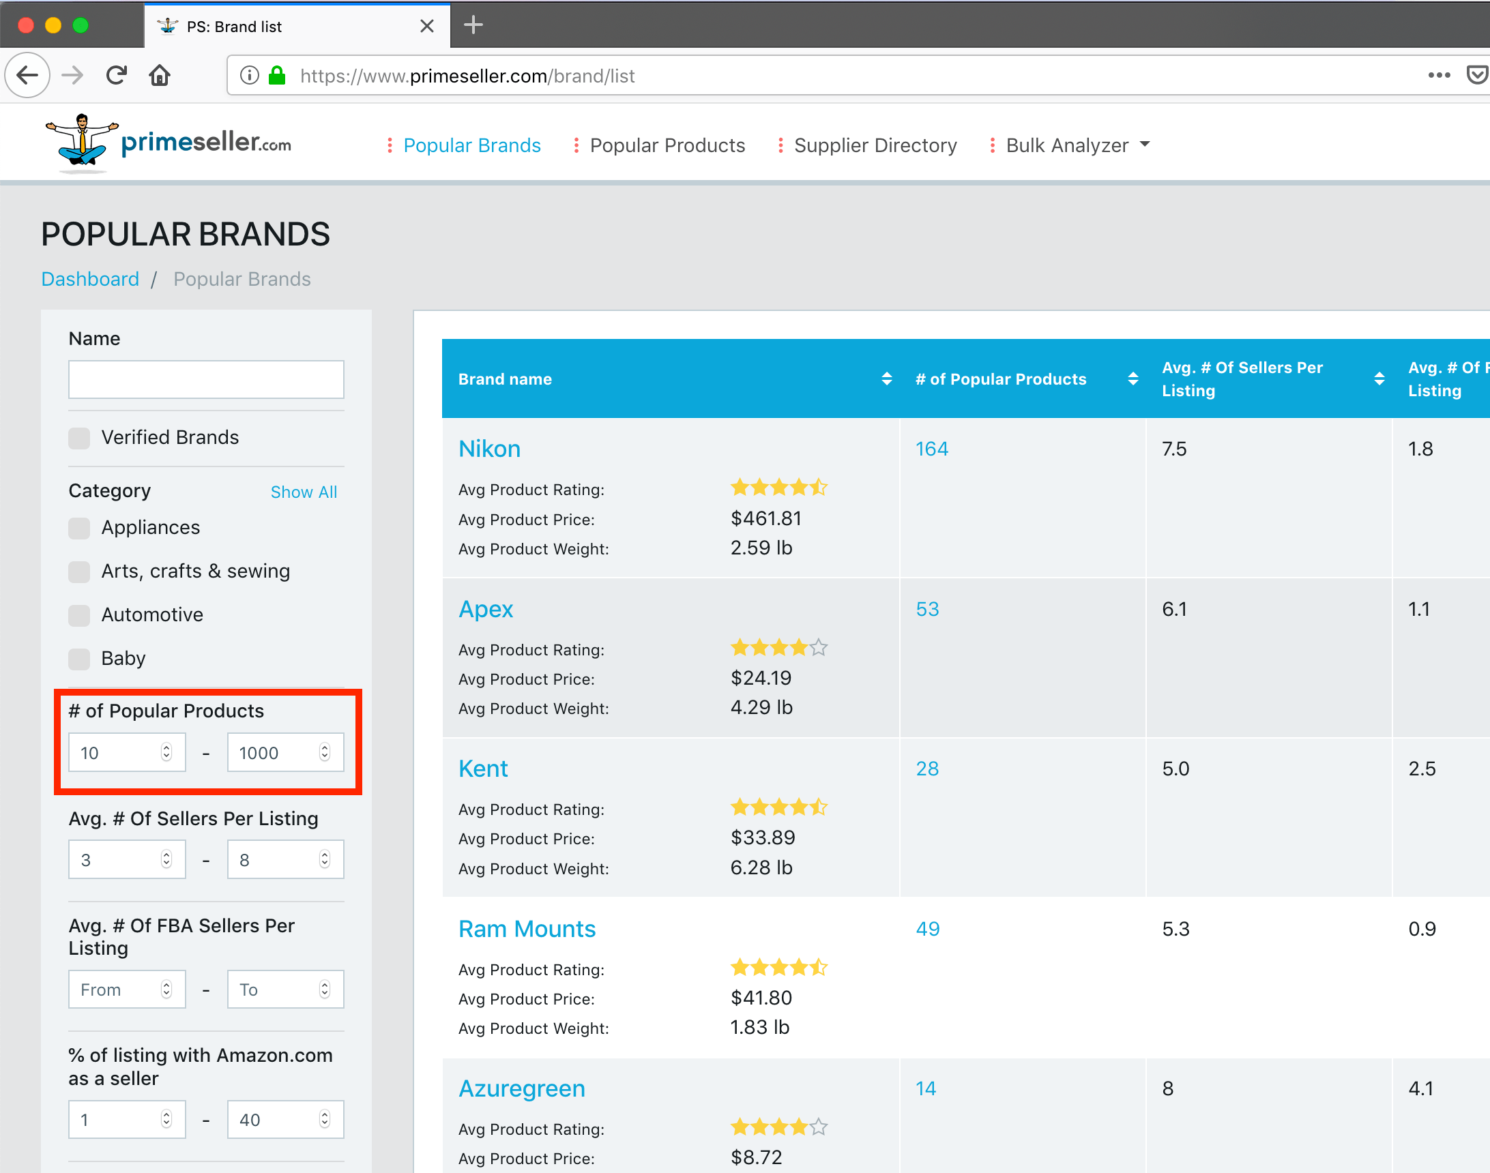Show All categories link
The width and height of the screenshot is (1490, 1173).
(x=304, y=492)
